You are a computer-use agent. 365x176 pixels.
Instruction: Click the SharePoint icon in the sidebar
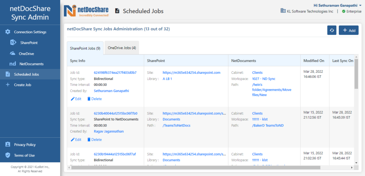pyautogui.click(x=13, y=43)
